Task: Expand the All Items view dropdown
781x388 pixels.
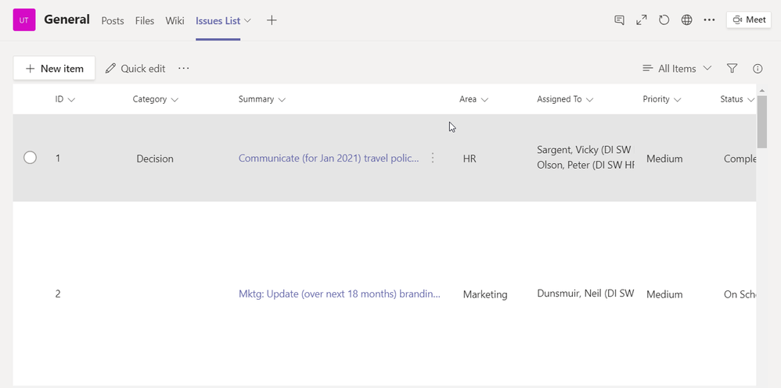Action: [x=677, y=69]
